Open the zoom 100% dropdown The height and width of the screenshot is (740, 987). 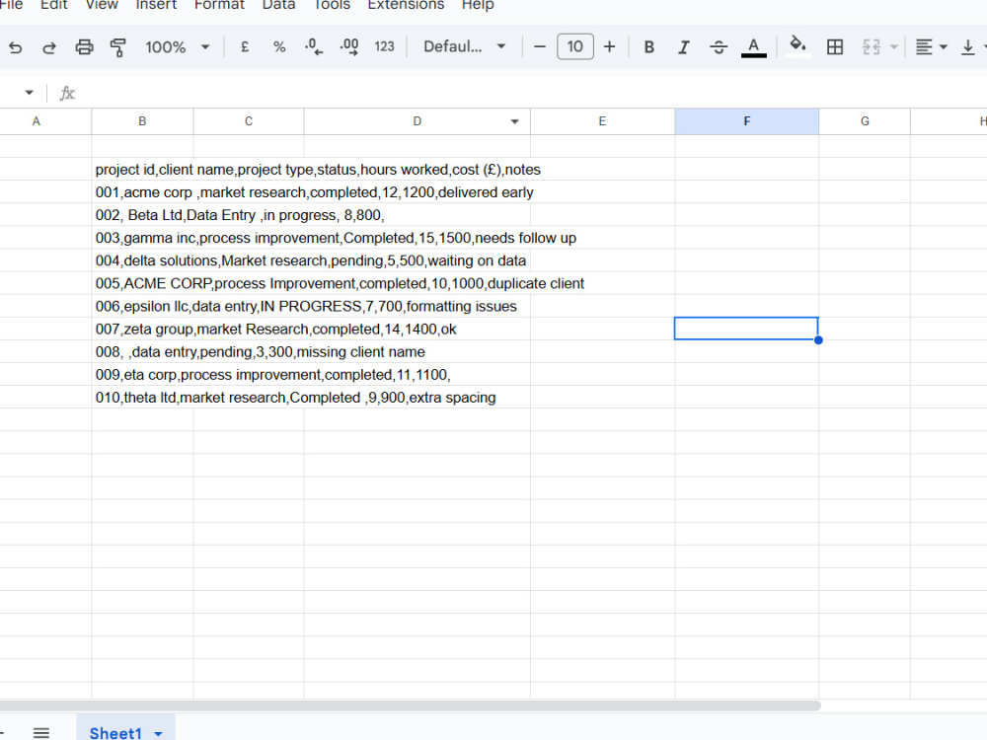(x=178, y=47)
